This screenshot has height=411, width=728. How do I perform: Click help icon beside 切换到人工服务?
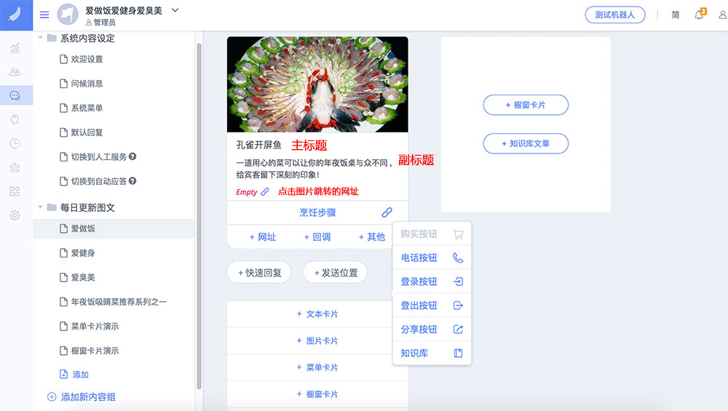pos(132,157)
